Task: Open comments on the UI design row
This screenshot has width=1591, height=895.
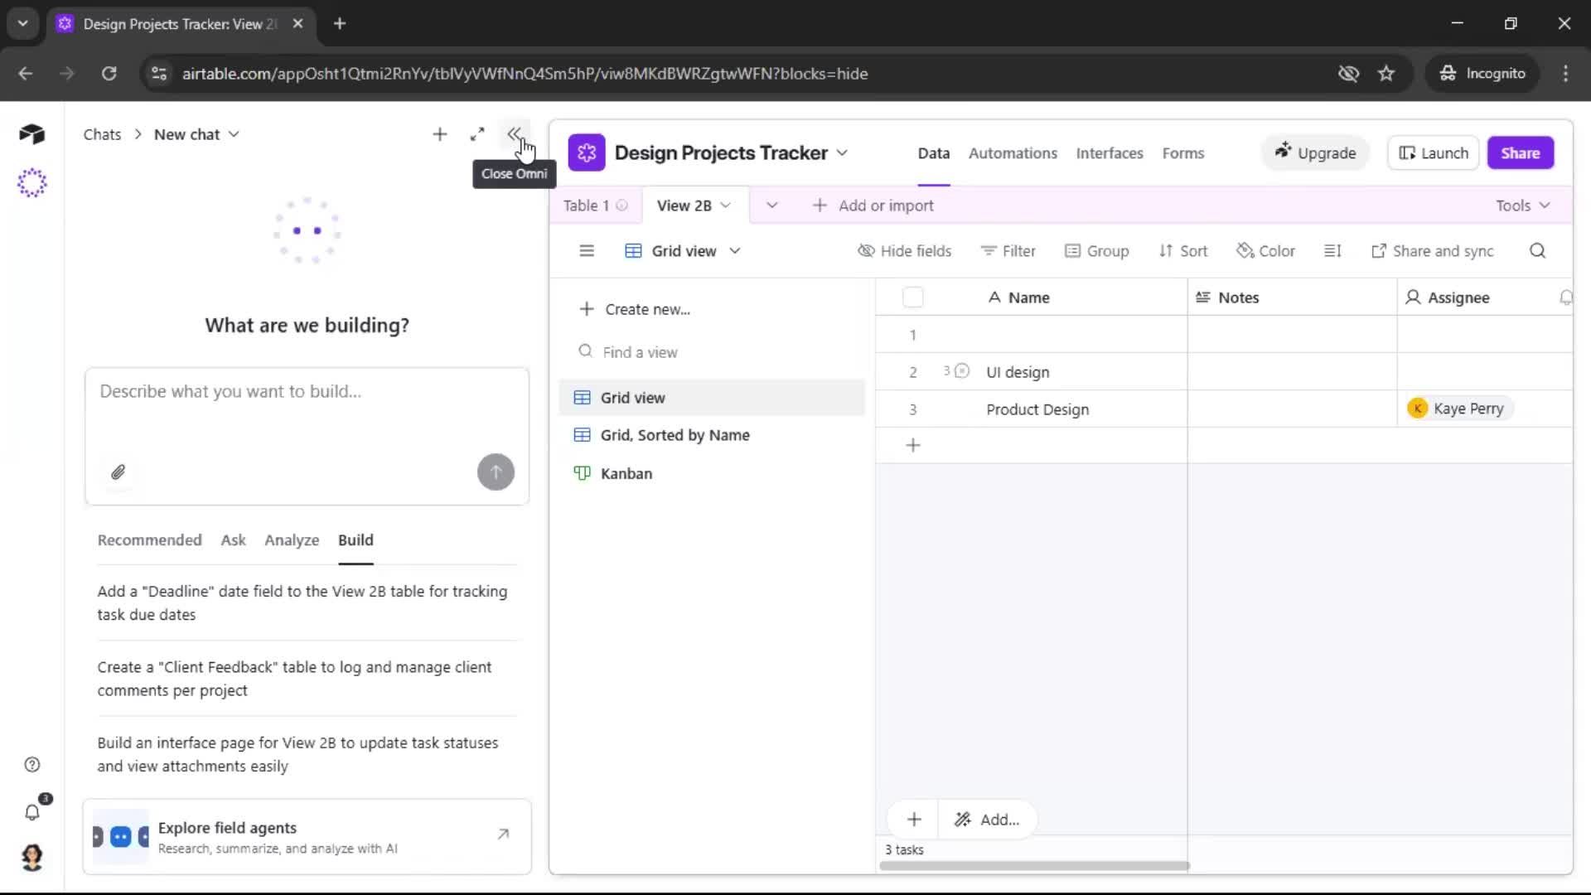Action: [956, 371]
